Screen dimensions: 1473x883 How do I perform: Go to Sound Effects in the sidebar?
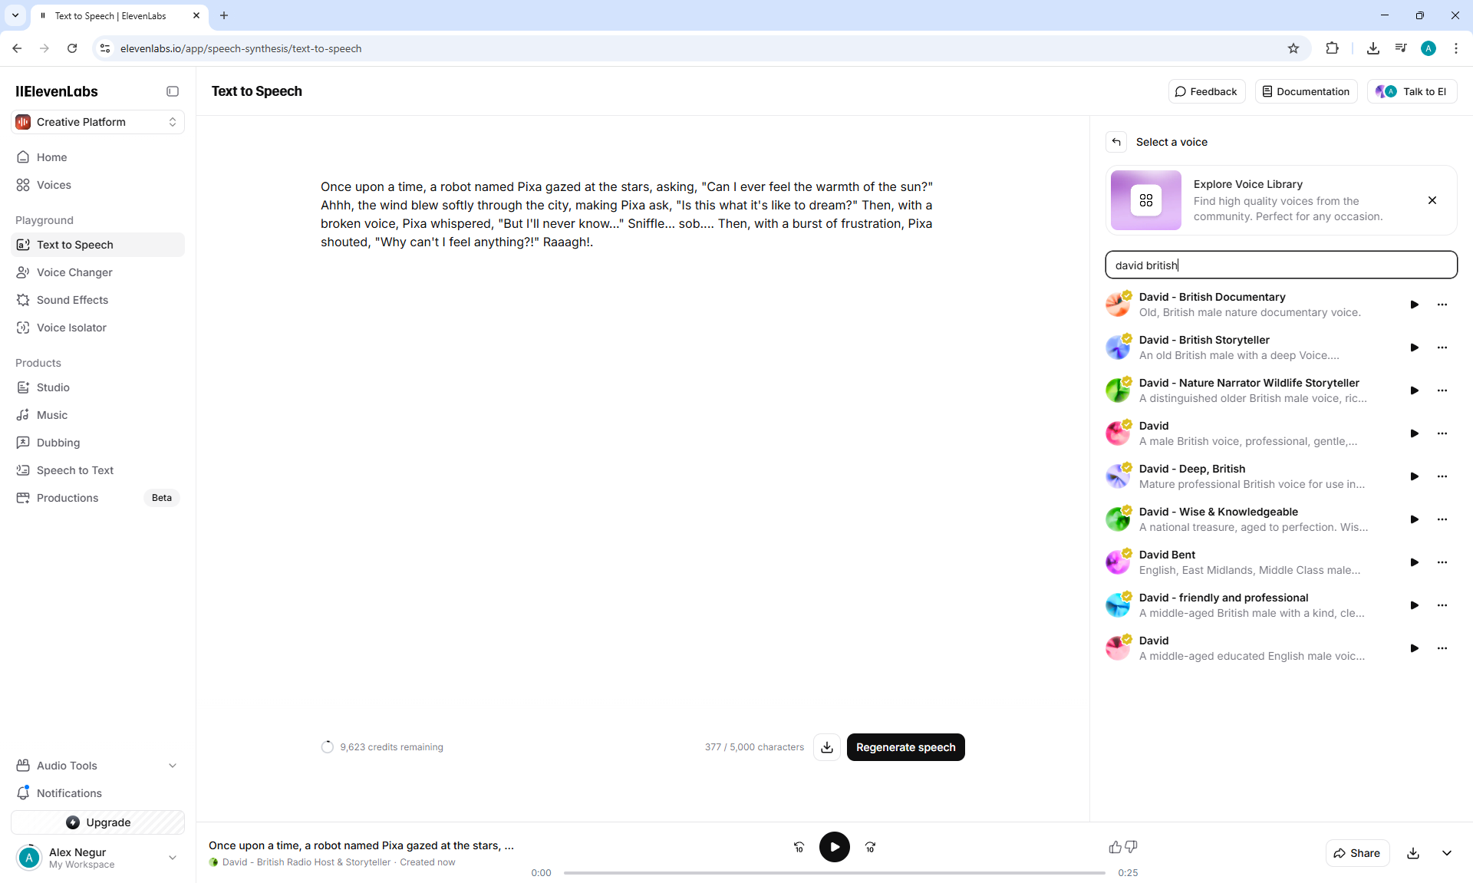72,300
